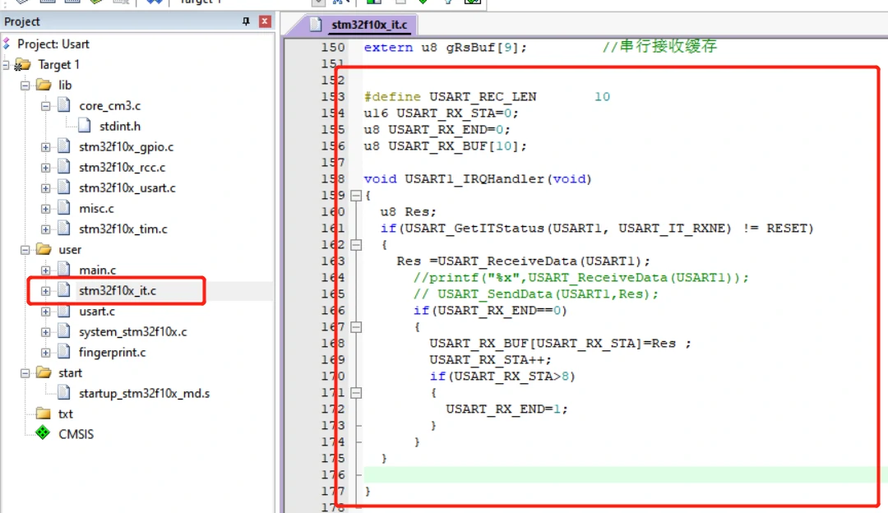Click the 'if(USART_RX_STA>8)' line
Viewport: 888px width, 513px height.
coord(502,376)
